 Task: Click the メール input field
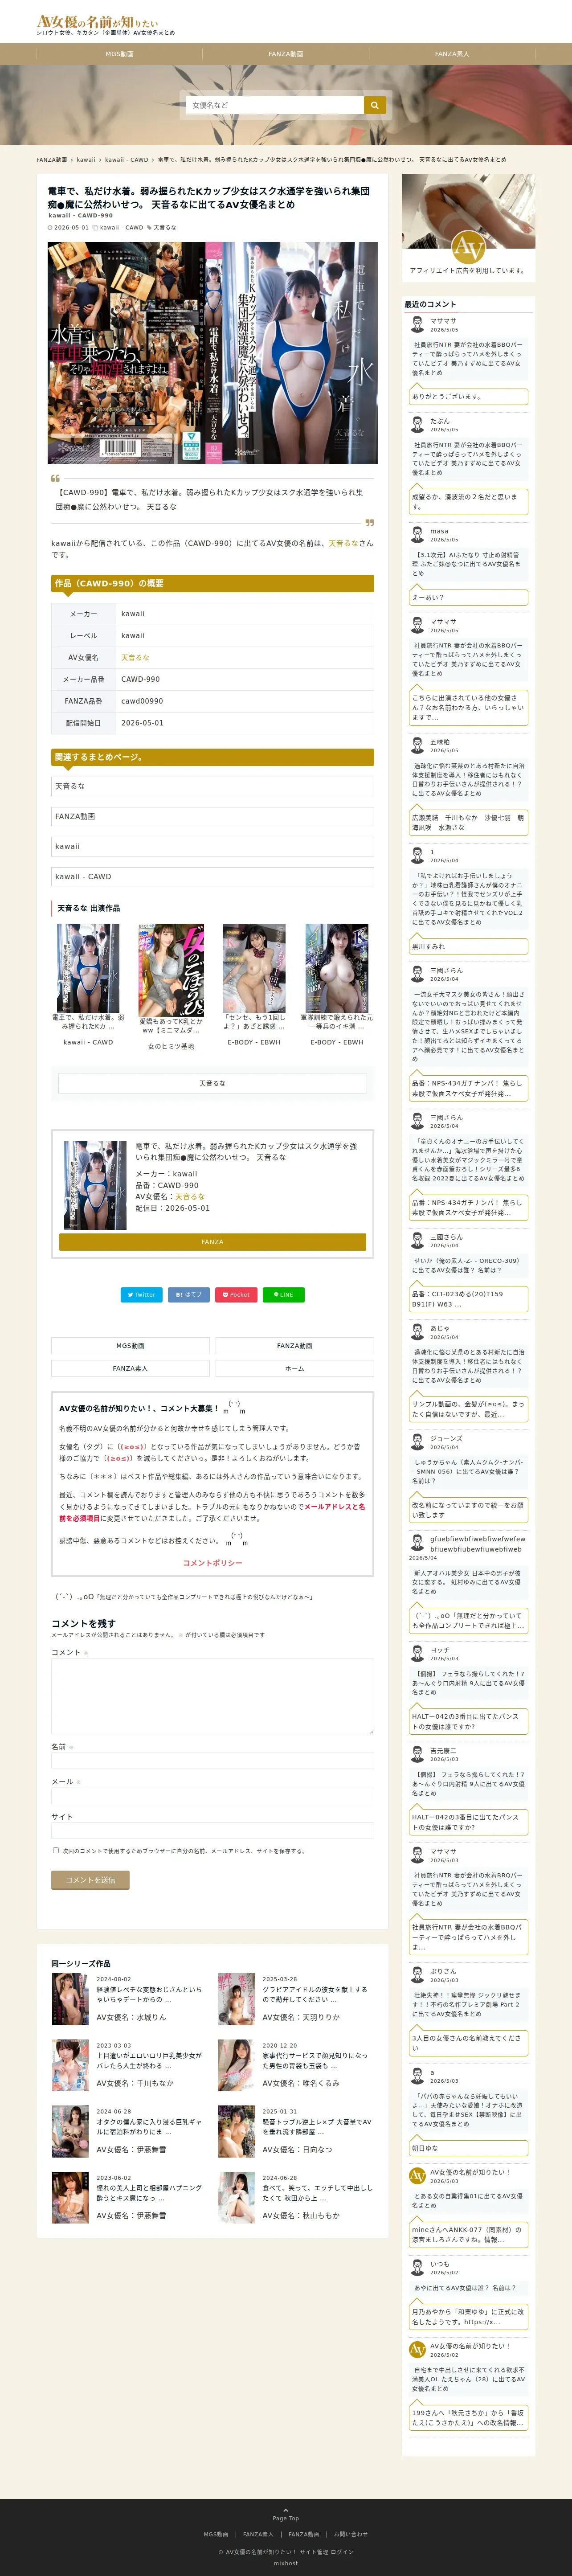point(212,1796)
